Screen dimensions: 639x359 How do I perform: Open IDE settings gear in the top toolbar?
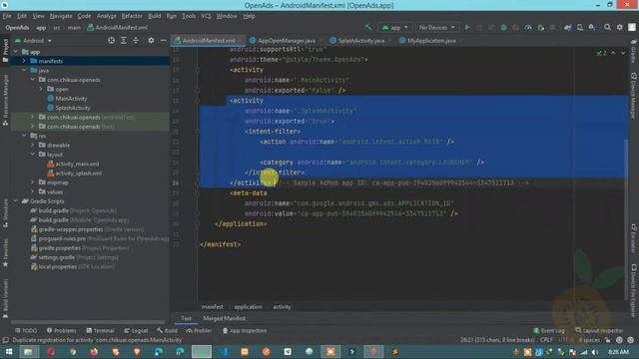(x=619, y=27)
